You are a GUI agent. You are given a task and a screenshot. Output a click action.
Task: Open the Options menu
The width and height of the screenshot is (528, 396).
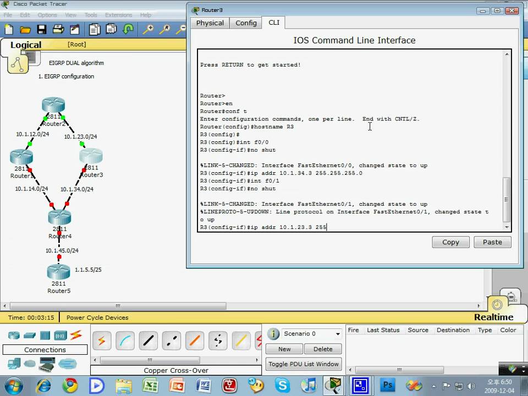(47, 15)
